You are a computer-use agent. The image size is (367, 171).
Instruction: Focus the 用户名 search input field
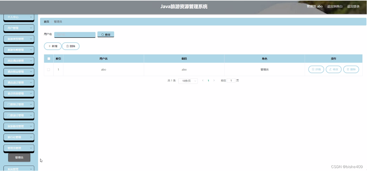click(75, 35)
